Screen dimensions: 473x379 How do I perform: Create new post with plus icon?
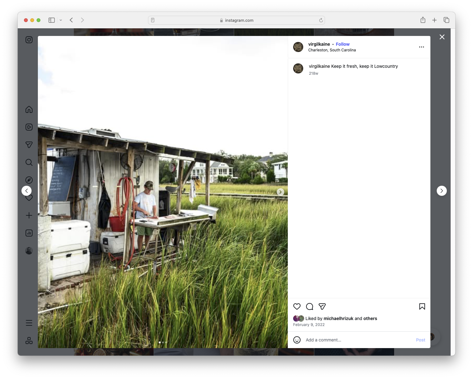(x=29, y=215)
